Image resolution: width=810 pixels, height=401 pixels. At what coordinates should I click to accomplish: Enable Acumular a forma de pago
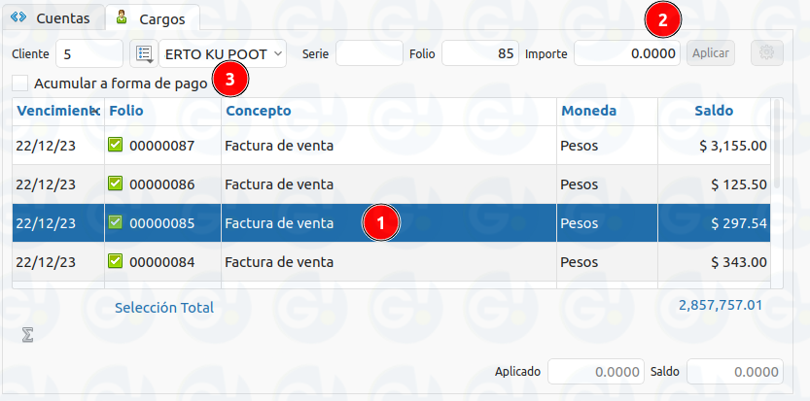(x=21, y=84)
